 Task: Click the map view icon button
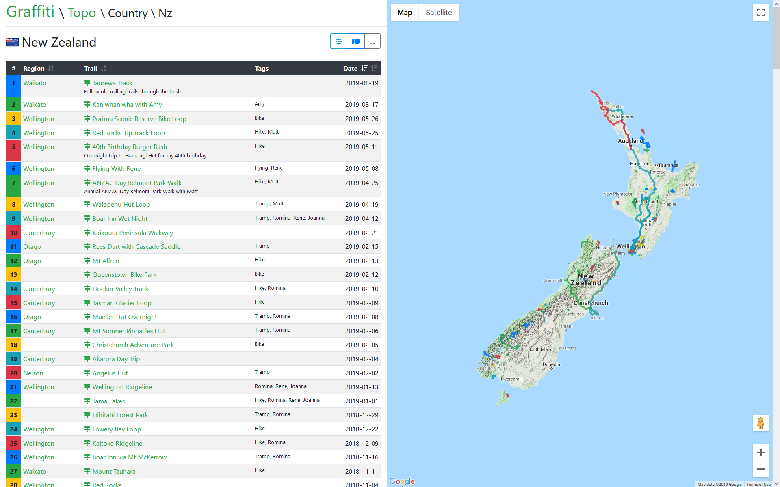pos(356,41)
